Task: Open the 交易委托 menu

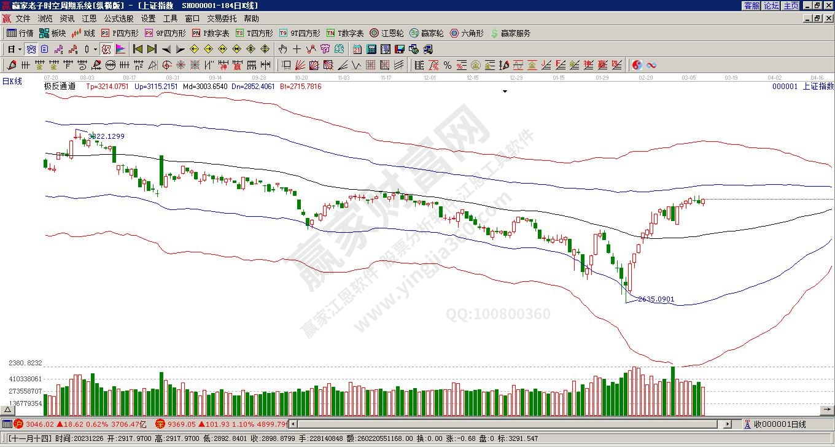Action: click(222, 18)
